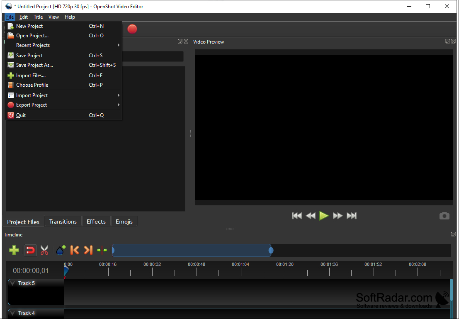The width and height of the screenshot is (459, 319).
Task: Click the Save Project icon
Action: 11,55
